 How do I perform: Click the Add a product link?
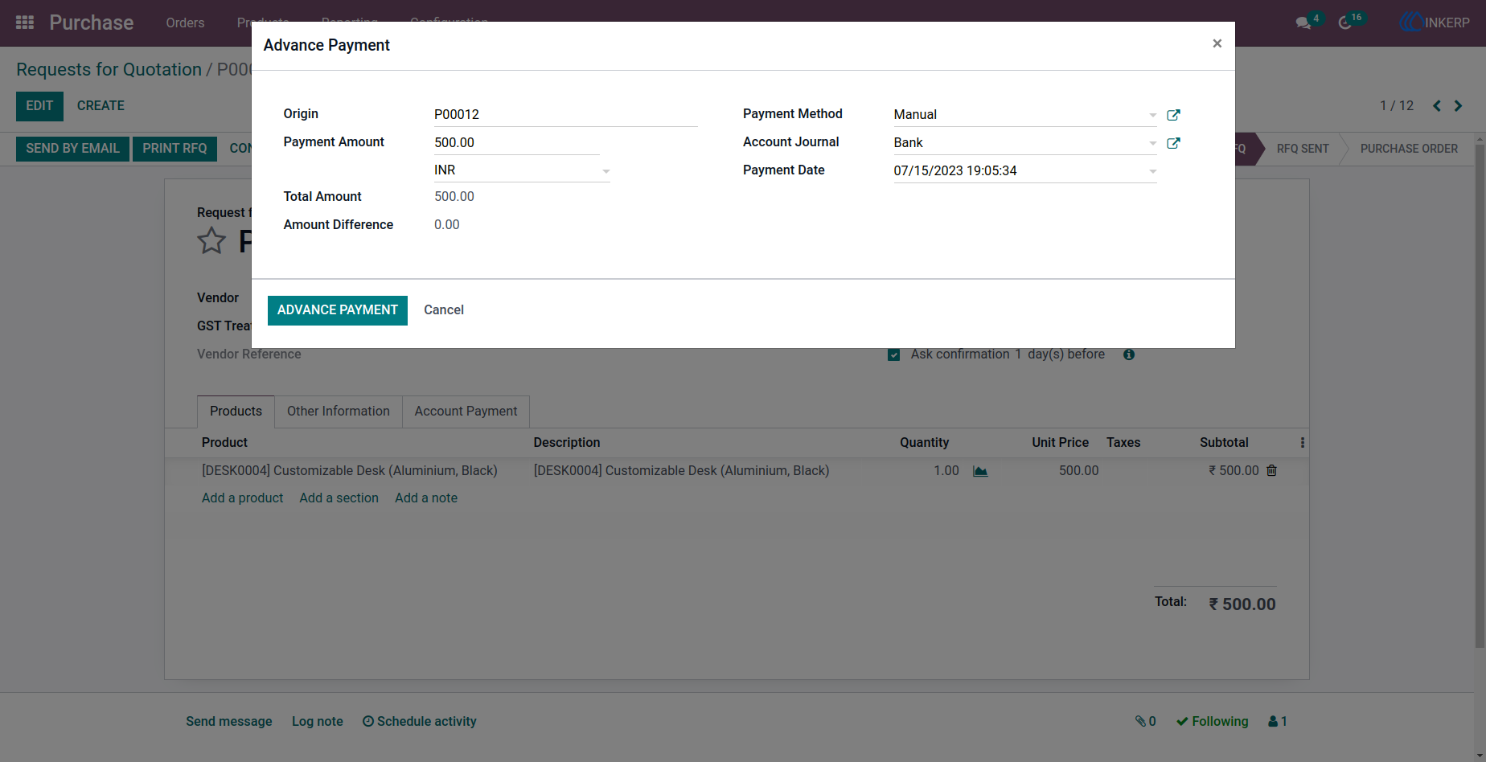tap(242, 498)
